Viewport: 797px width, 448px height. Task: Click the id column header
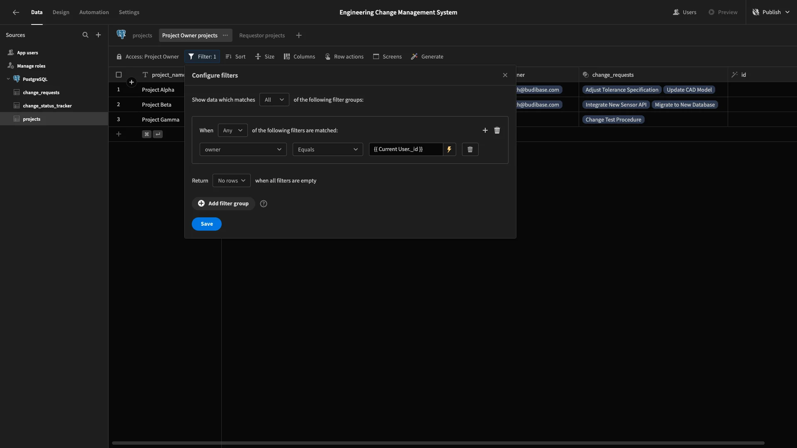763,75
